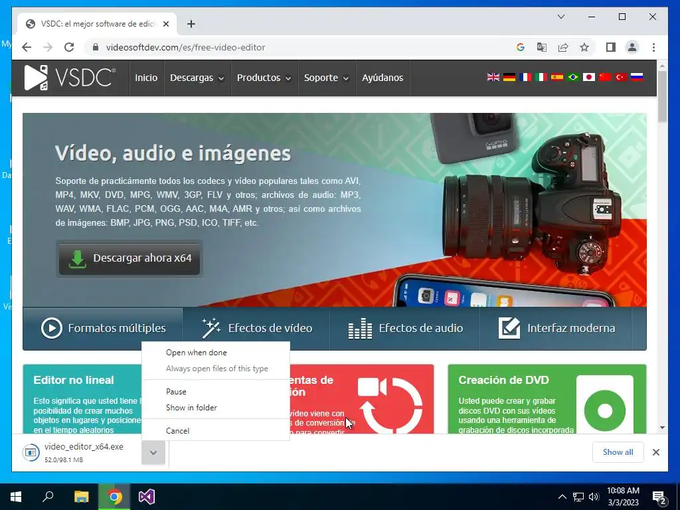Viewport: 680px width, 510px height.
Task: Switch to the Efectos de vídeo tab
Action: click(x=256, y=328)
